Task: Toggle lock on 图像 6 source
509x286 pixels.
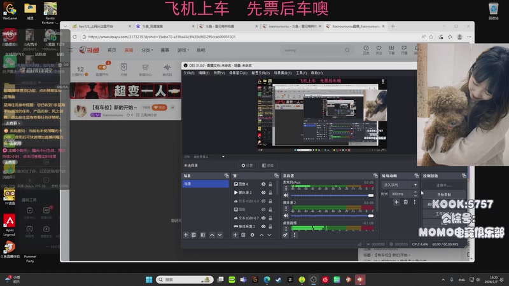Action: [270, 184]
